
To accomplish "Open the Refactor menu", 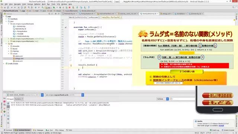I will pos(37,4).
